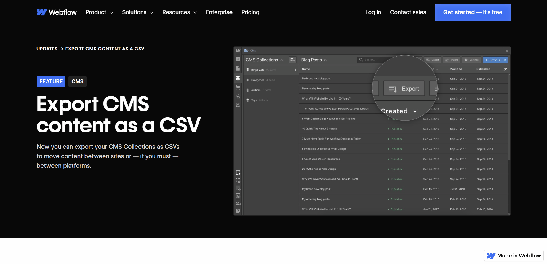Screen dimensions: 547x264
Task: Expand the Product dropdown menu
Action: tap(99, 12)
